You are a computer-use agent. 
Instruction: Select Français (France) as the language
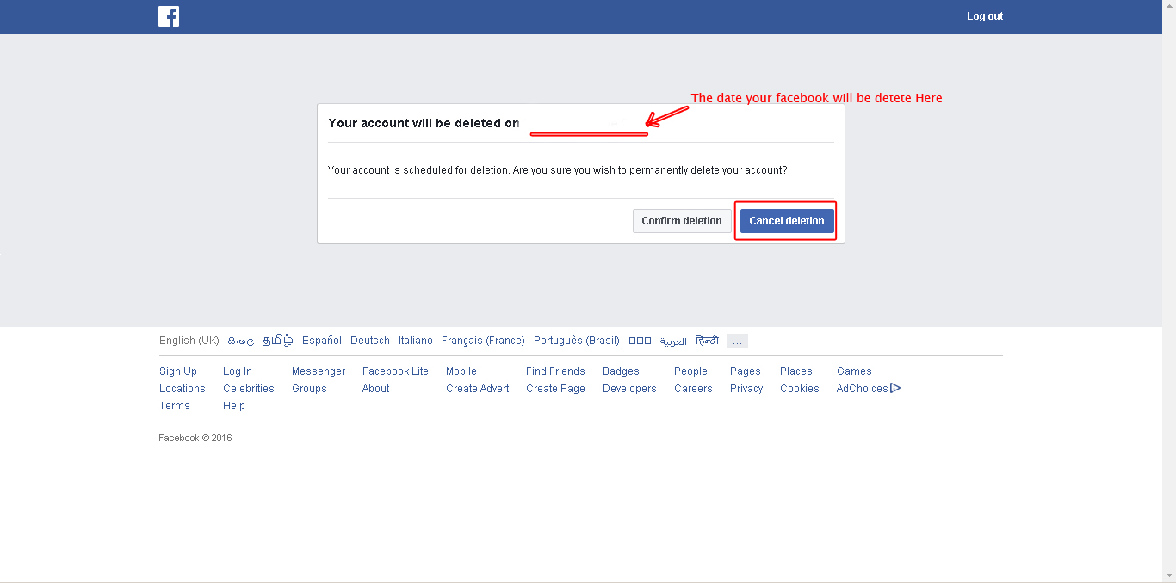click(x=483, y=340)
